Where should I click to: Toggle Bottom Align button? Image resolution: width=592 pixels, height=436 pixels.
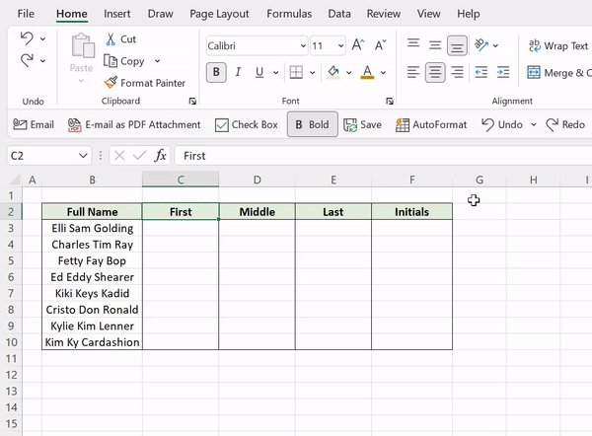click(457, 45)
